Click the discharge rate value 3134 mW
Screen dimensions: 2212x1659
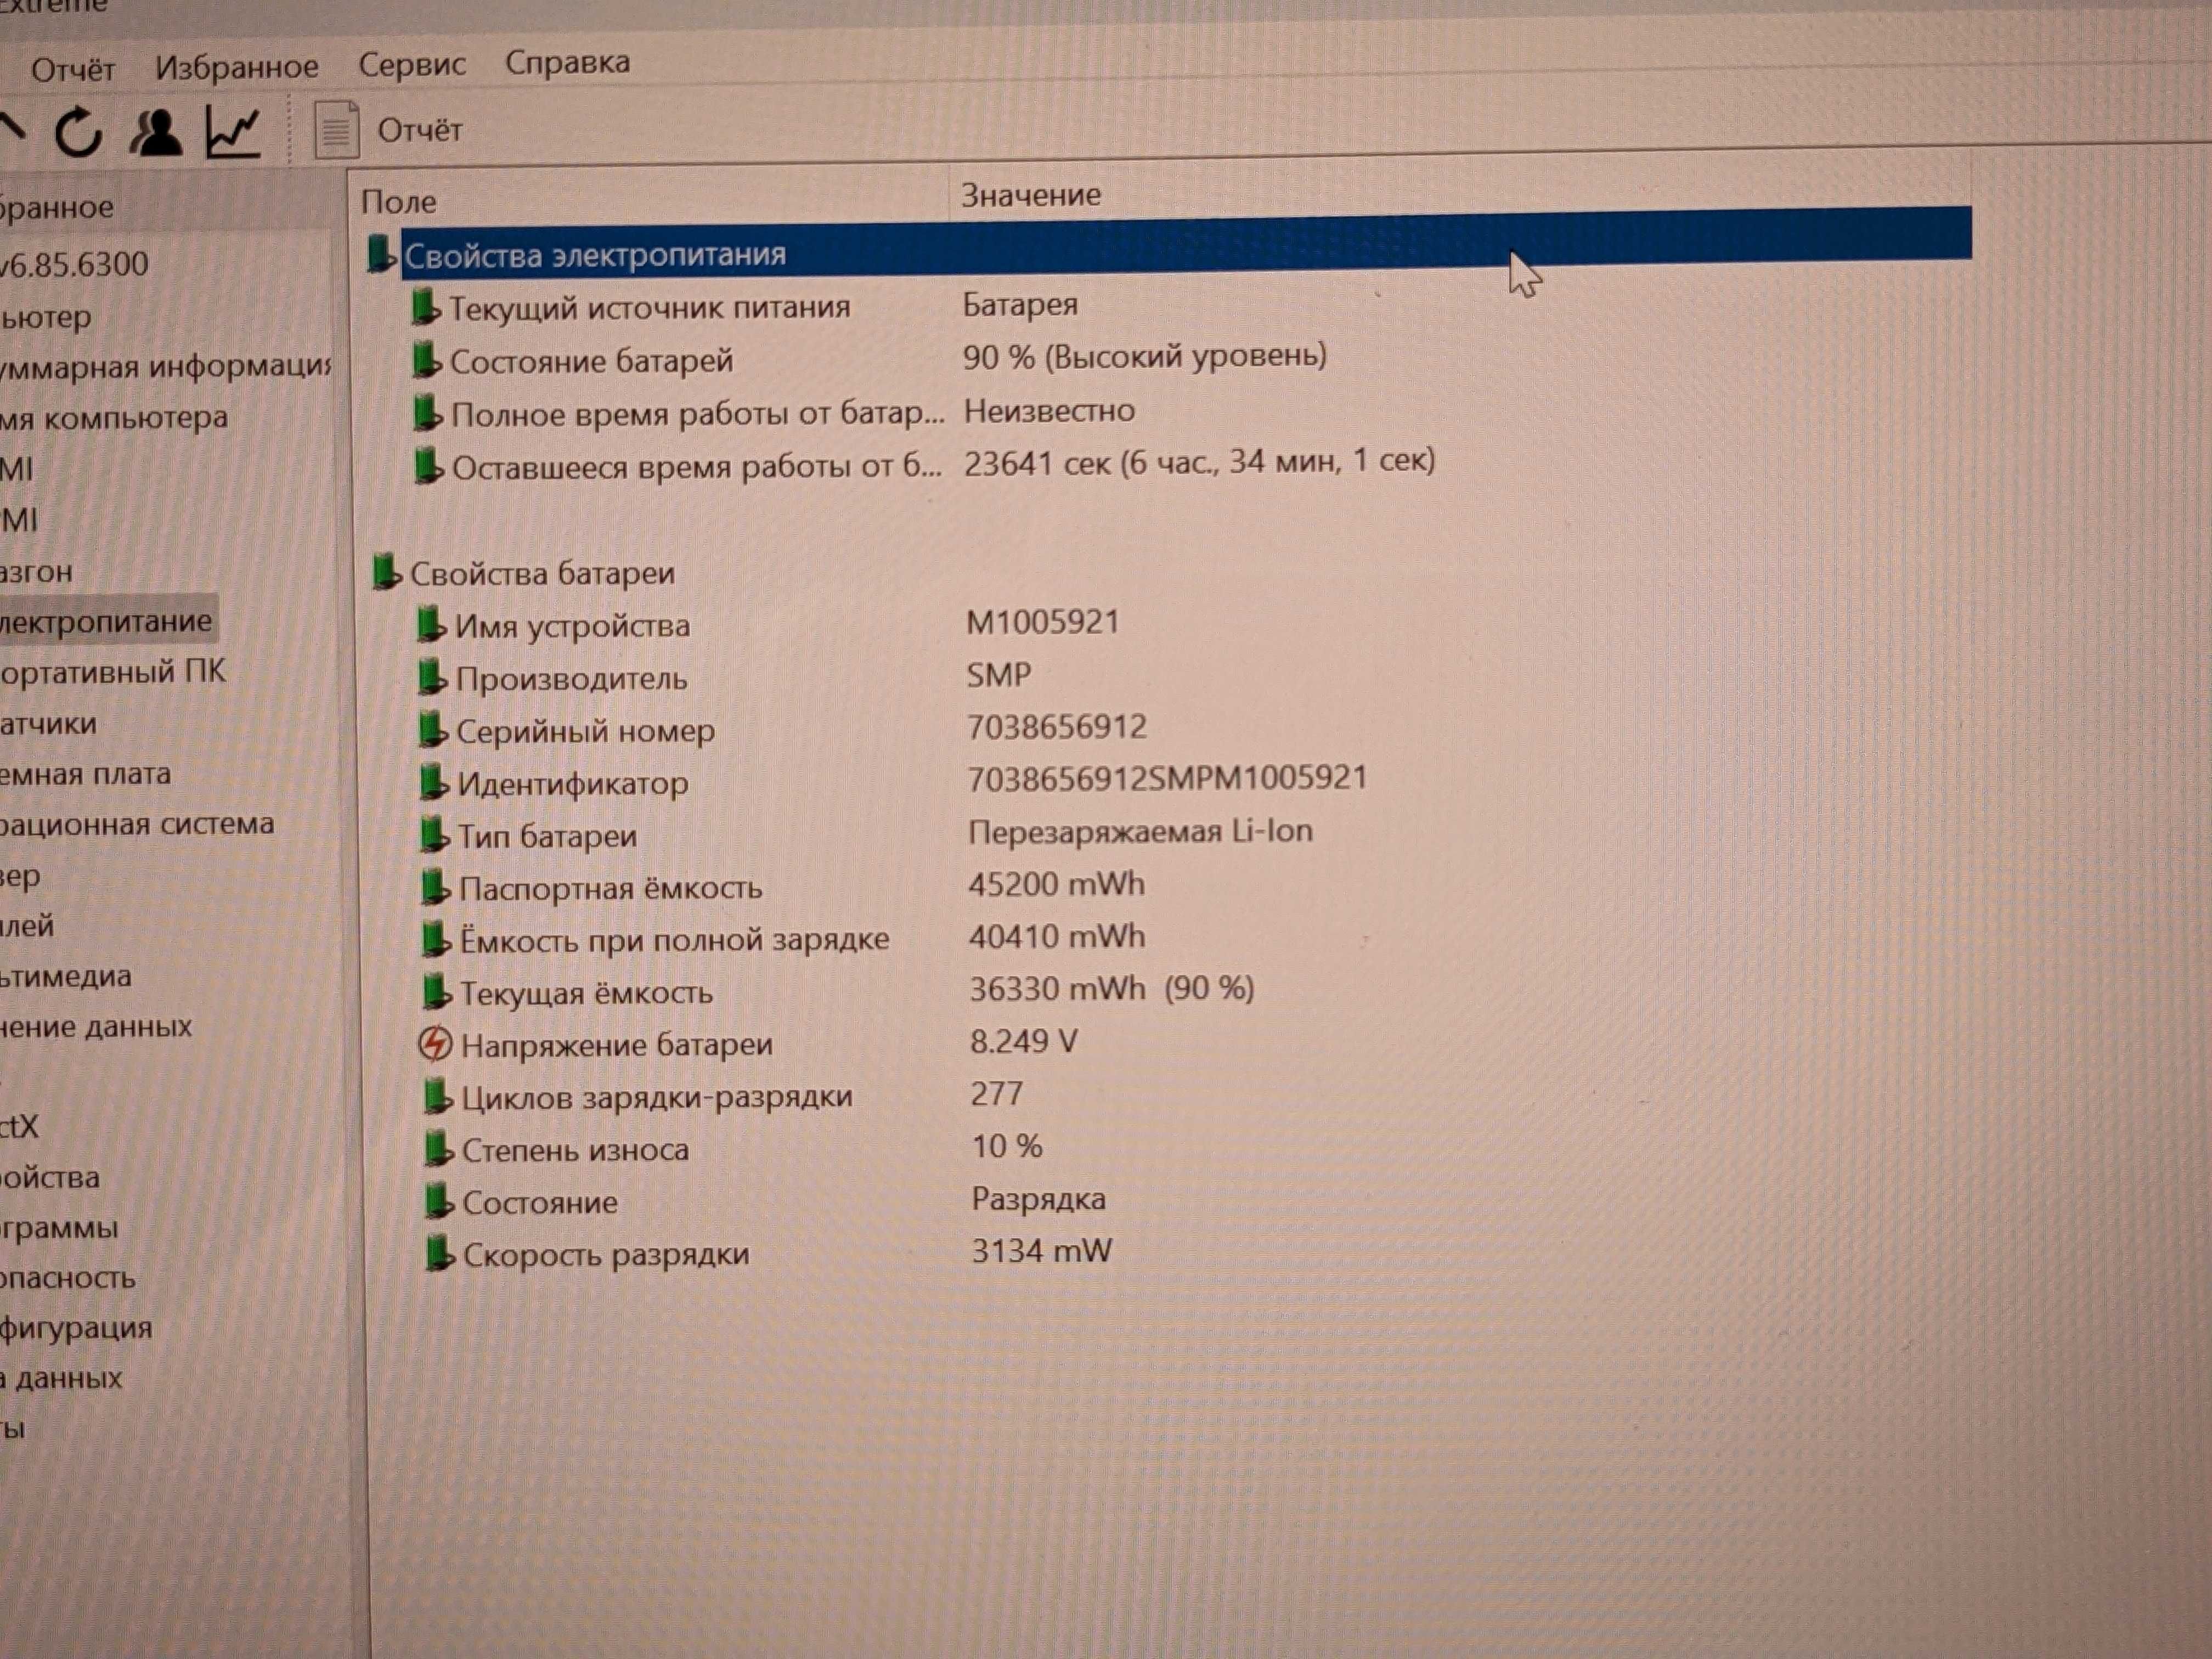pyautogui.click(x=1042, y=1251)
